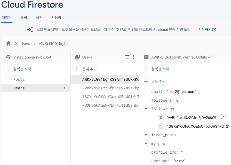The image size is (231, 165).
Task: Click the array index 1 badge
Action: point(161,126)
